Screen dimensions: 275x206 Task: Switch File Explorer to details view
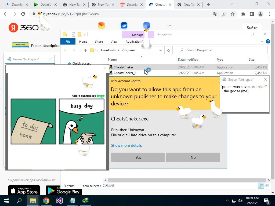coord(261,186)
